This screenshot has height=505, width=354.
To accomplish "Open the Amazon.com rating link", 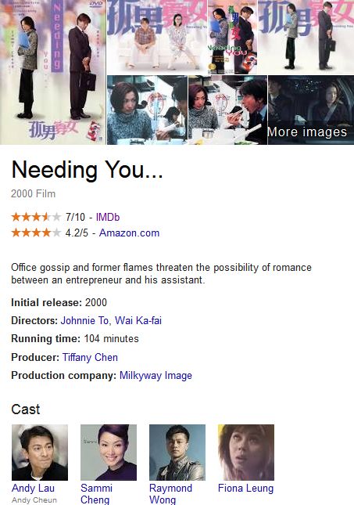I will [129, 233].
